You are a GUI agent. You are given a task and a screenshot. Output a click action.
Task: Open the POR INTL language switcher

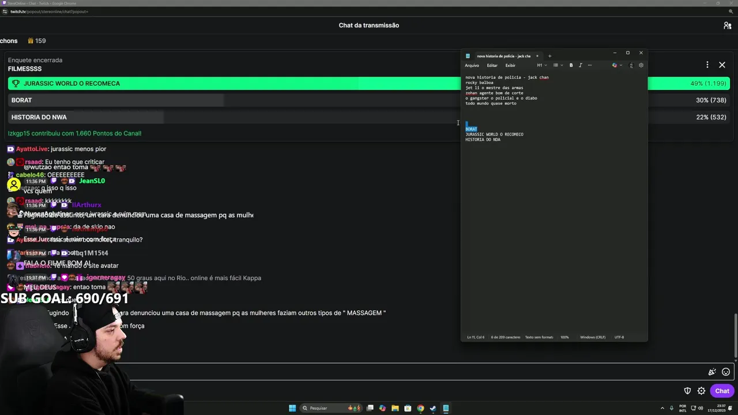click(x=683, y=408)
